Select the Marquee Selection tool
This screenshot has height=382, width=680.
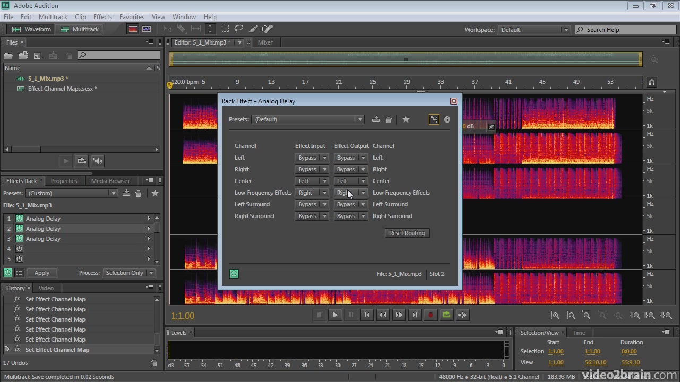[x=225, y=29]
